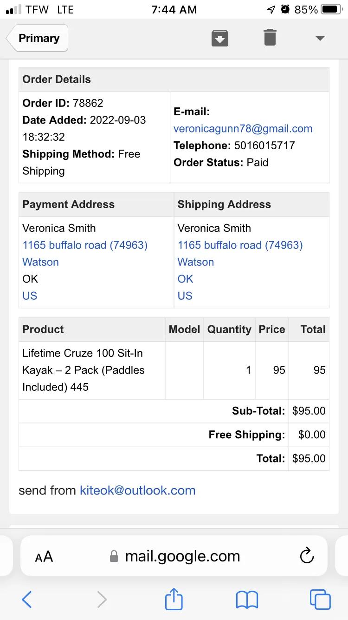Tap the trash delete icon
348x620 pixels.
pyautogui.click(x=270, y=37)
